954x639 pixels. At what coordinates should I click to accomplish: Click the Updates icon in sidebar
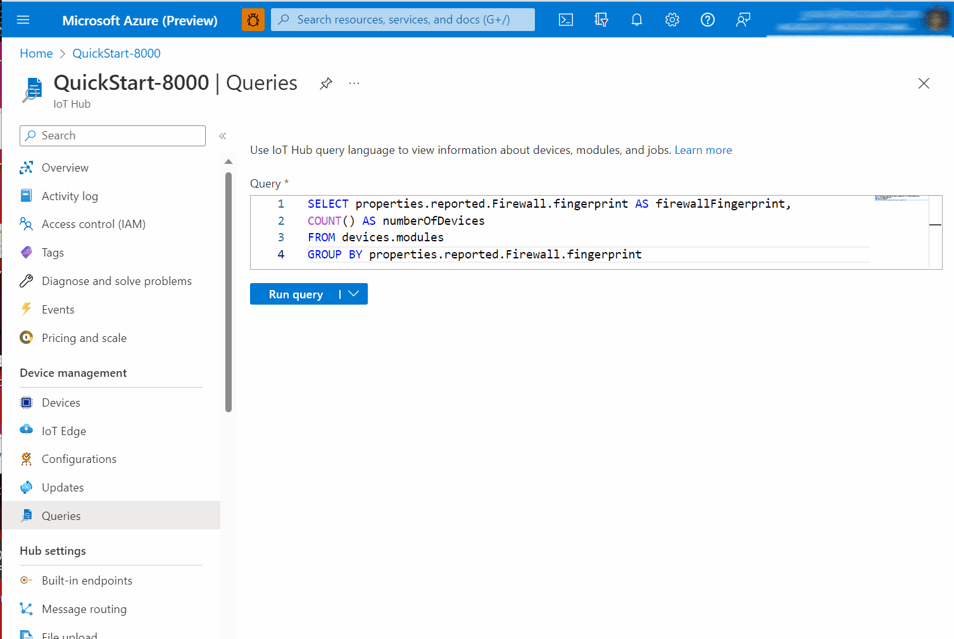point(26,487)
